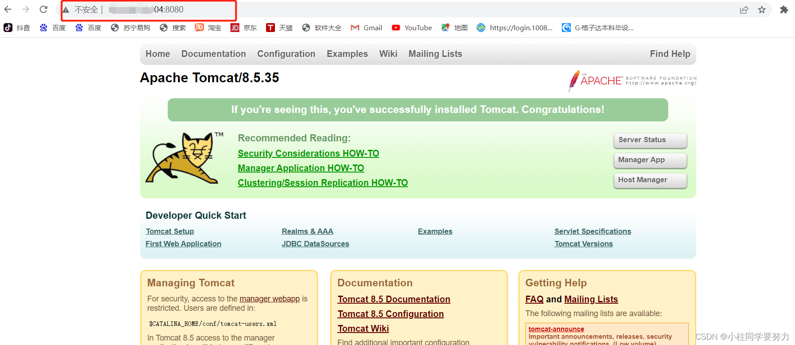Click the 'Managing Tomcat' heading
Screen dimensions: 795x345
point(191,283)
